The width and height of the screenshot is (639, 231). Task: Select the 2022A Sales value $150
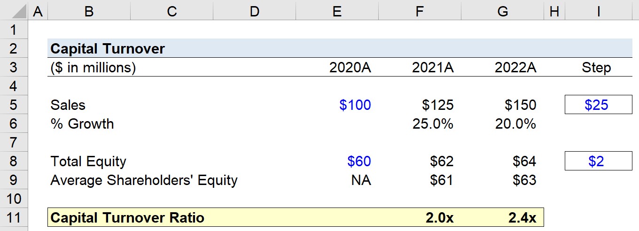click(x=502, y=105)
